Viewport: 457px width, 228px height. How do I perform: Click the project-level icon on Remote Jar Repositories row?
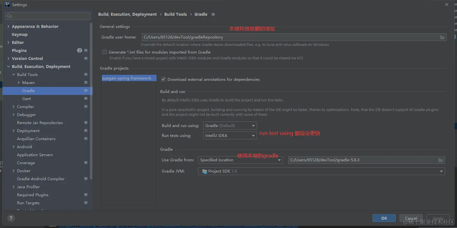[86, 122]
